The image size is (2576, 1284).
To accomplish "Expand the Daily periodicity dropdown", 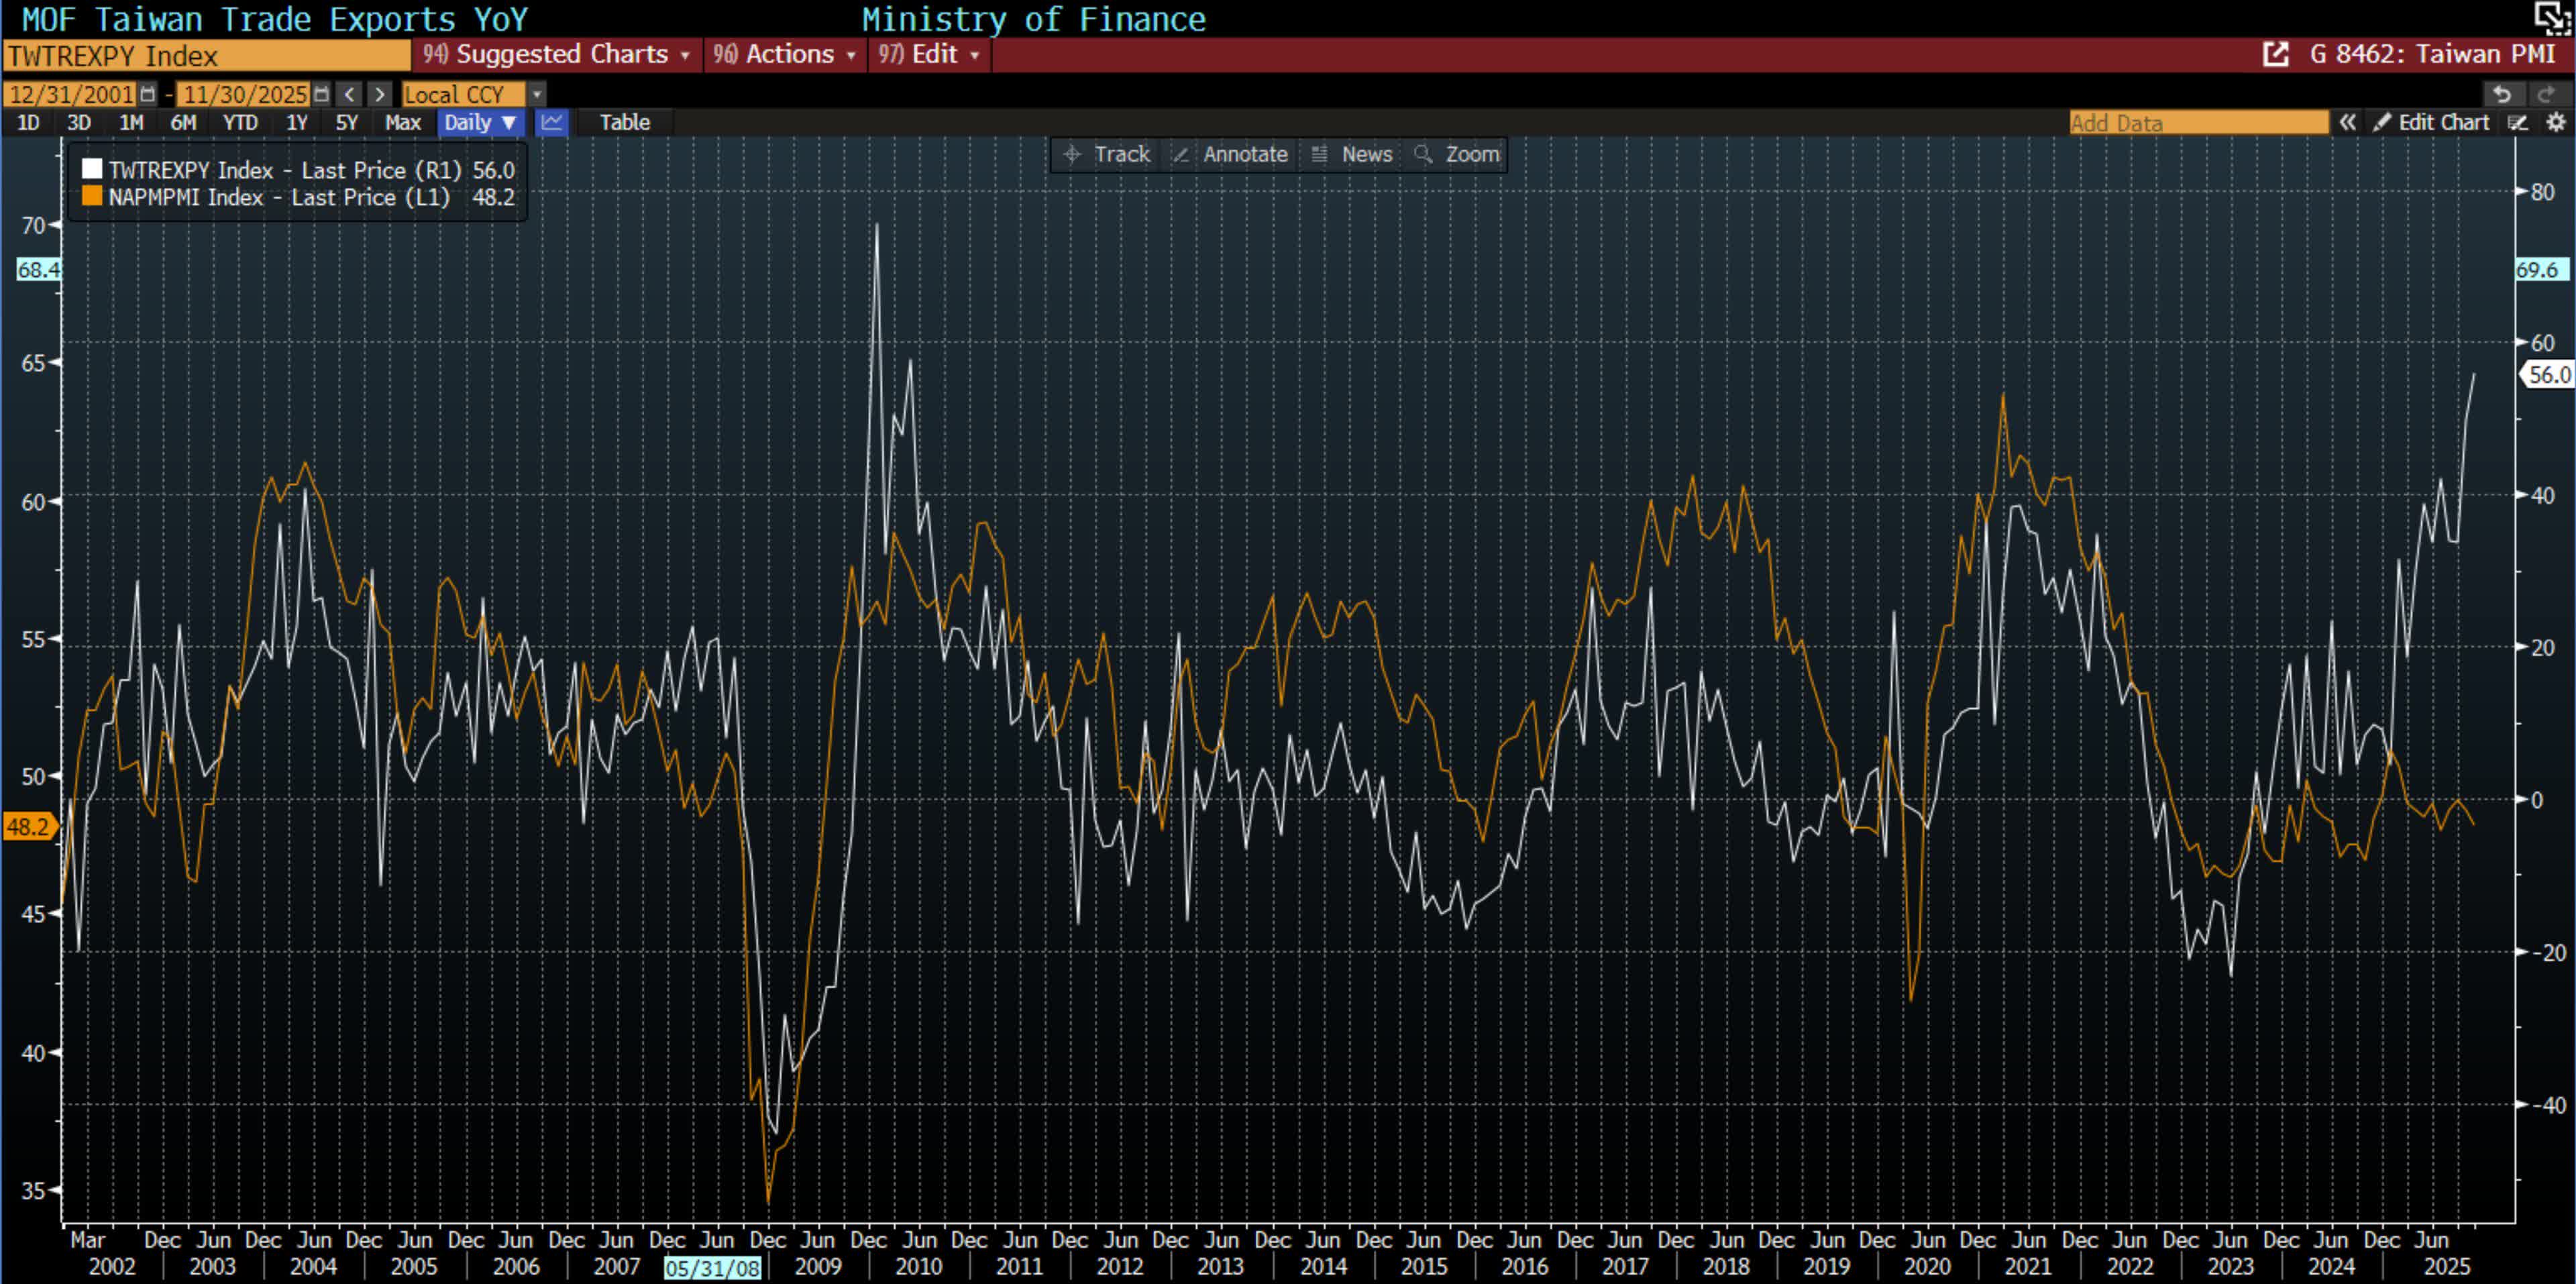I will click(x=480, y=122).
